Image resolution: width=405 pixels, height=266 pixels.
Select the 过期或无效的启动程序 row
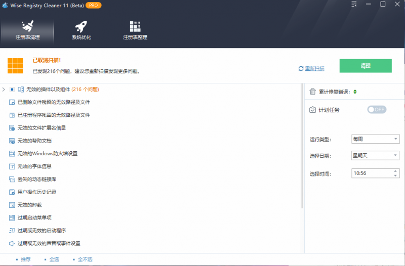(x=42, y=231)
